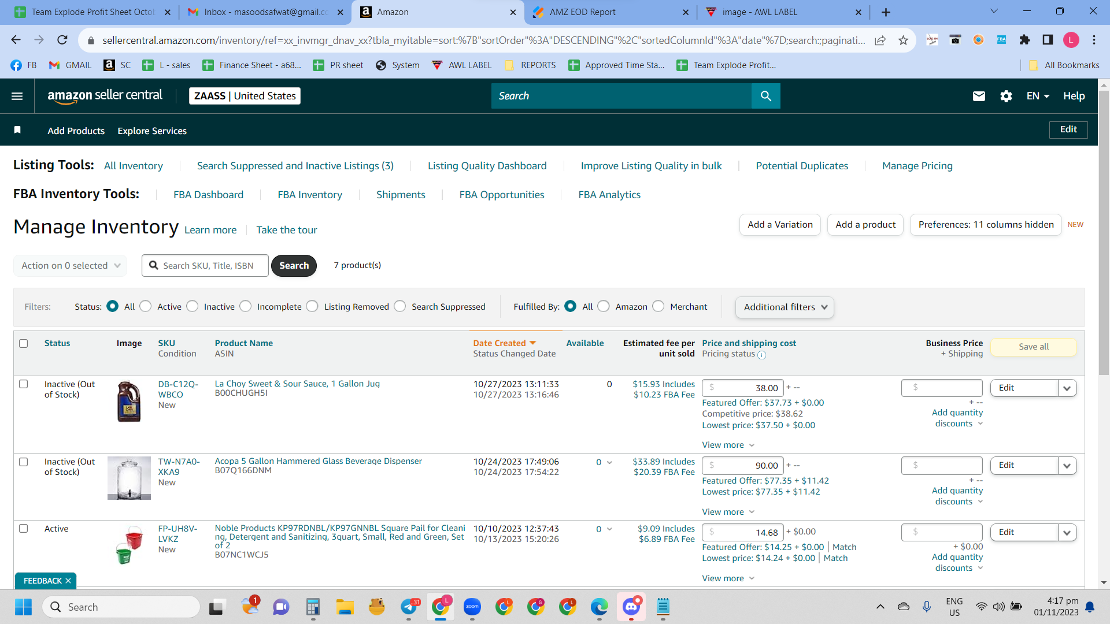The image size is (1110, 624).
Task: Open Telegram from the taskbar
Action: tap(409, 607)
